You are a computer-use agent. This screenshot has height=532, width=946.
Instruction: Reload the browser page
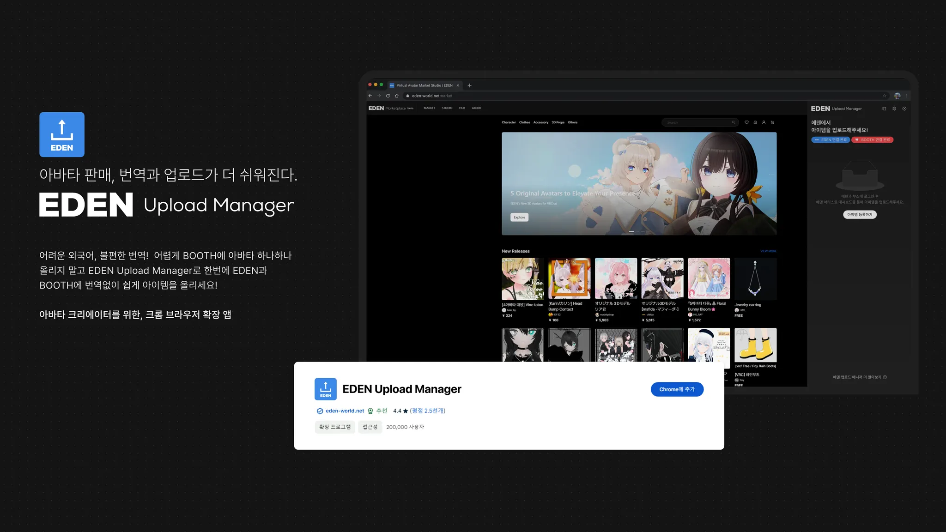click(388, 96)
